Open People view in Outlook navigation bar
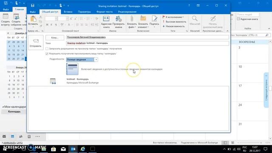This screenshot has width=272, height=153. (21, 136)
